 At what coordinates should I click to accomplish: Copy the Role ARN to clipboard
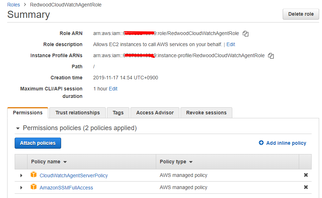246,34
